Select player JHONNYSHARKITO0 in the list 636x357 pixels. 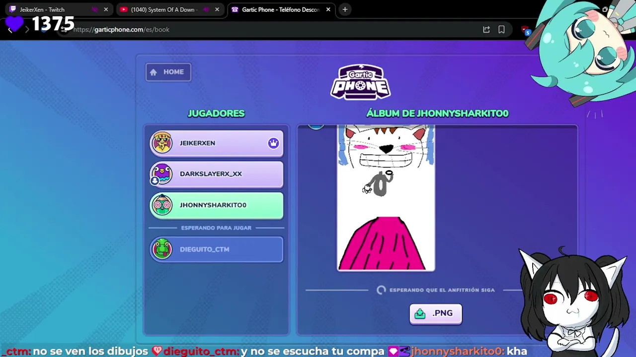click(x=217, y=205)
